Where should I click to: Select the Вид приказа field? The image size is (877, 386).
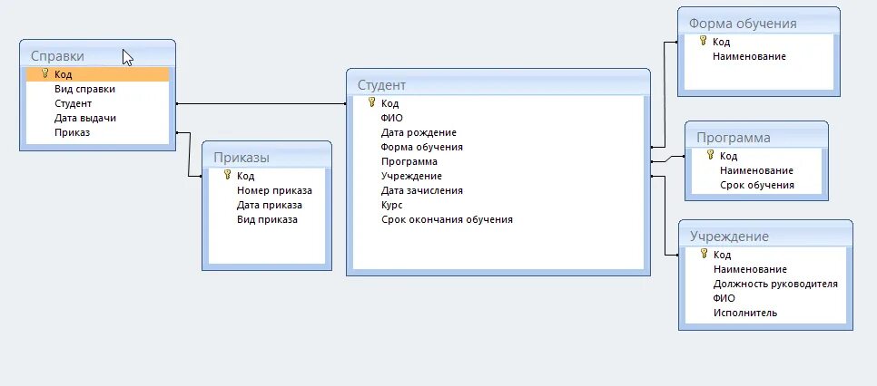267,219
